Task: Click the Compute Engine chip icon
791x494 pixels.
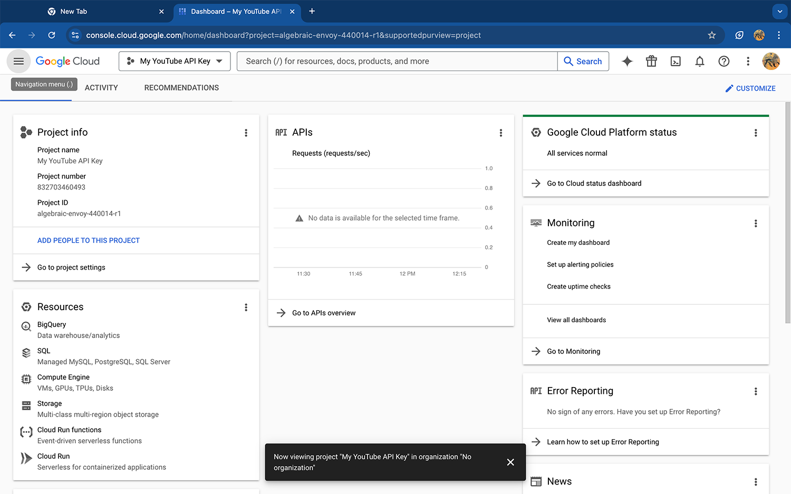Action: coord(26,379)
